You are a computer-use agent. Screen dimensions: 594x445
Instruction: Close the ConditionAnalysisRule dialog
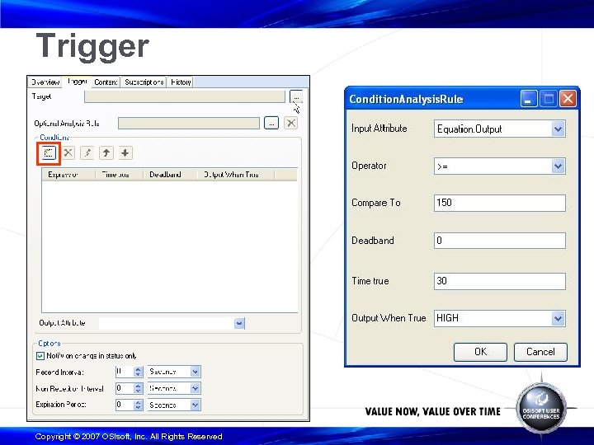[x=568, y=99]
